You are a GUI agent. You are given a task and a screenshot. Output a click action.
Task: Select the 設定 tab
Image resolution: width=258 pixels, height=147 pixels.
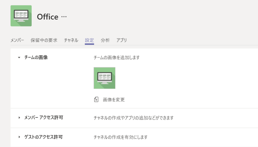(x=89, y=40)
